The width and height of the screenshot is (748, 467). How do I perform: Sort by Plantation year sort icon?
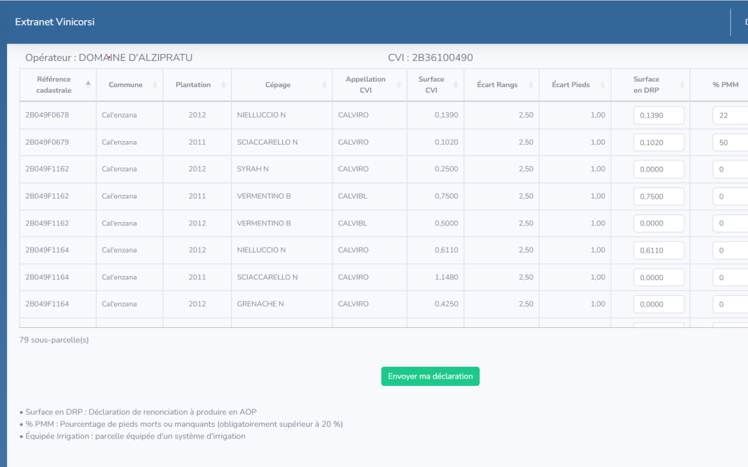tap(223, 85)
